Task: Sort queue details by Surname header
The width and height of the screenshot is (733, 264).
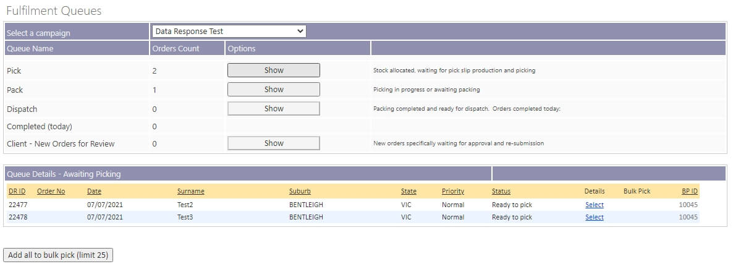Action: [x=190, y=191]
